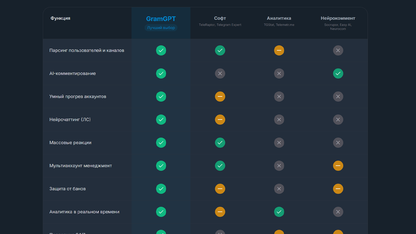Click the Лучший выбор badge
The height and width of the screenshot is (234, 416).
(x=161, y=28)
